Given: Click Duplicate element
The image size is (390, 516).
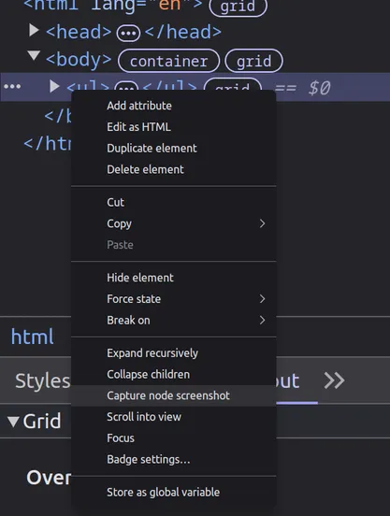Looking at the screenshot, I should (173, 148).
